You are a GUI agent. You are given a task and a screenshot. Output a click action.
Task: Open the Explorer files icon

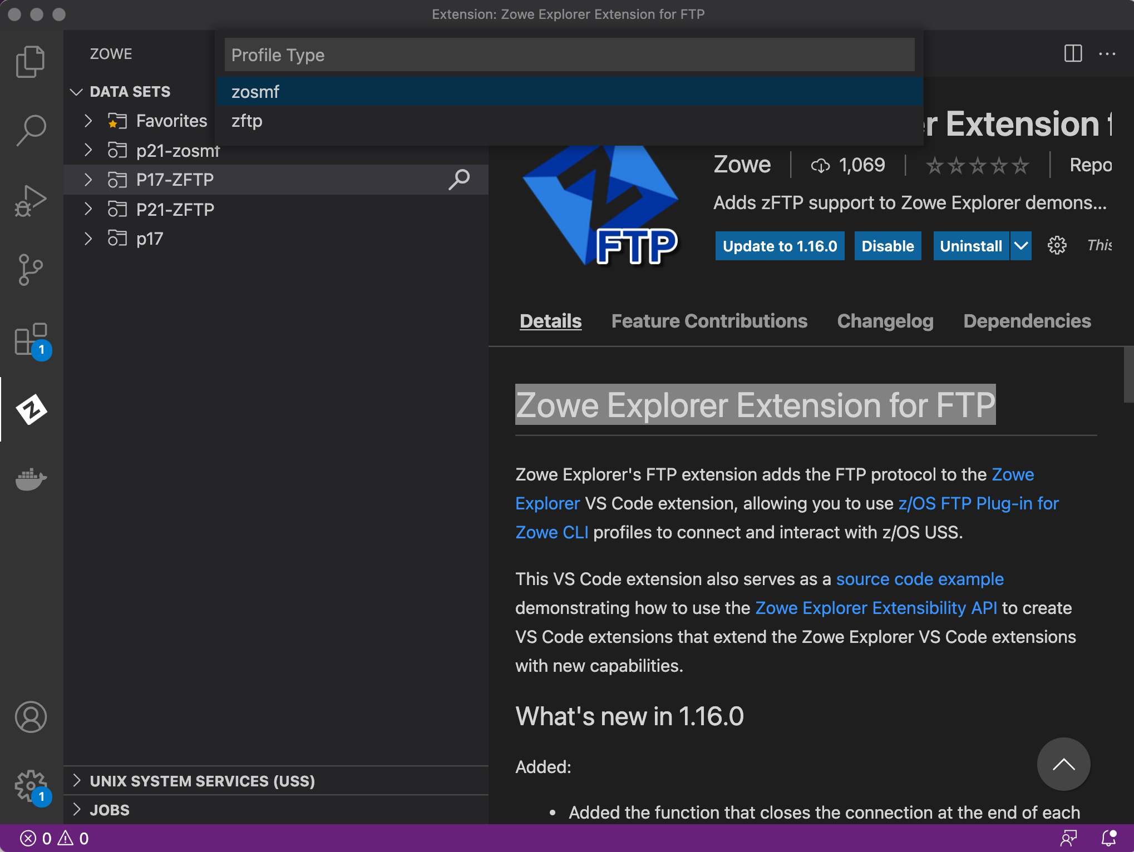tap(31, 61)
